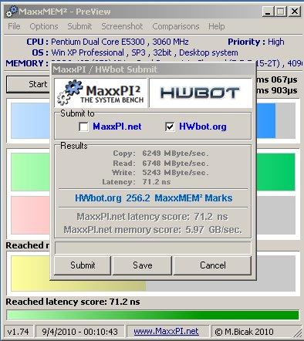Click the HWBOT logo banner
This screenshot has width=304, height=341.
200,93
